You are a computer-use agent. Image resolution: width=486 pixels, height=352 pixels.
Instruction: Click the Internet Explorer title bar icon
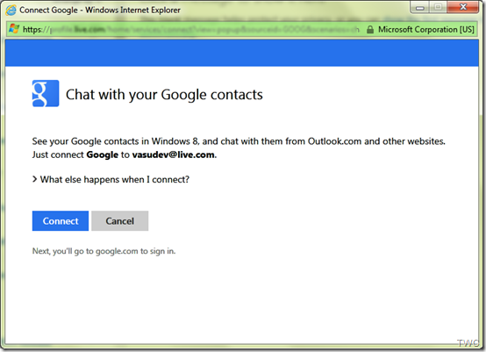coord(11,10)
